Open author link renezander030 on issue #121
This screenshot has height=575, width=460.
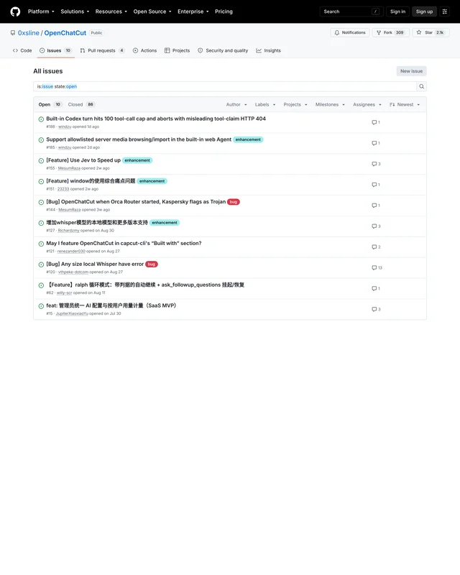pos(71,252)
